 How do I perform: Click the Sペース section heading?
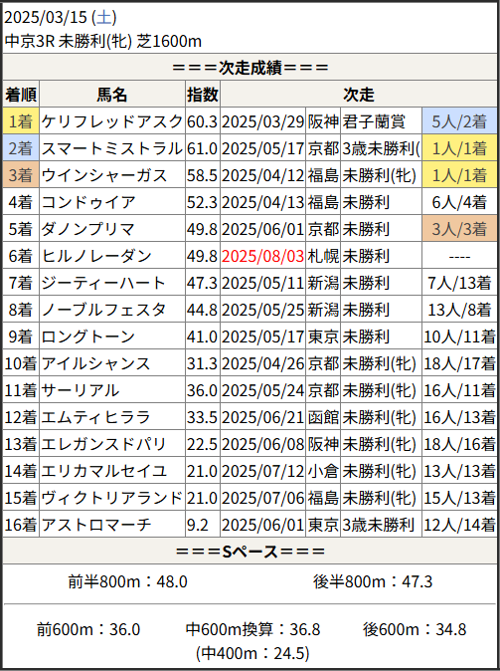pos(250,552)
